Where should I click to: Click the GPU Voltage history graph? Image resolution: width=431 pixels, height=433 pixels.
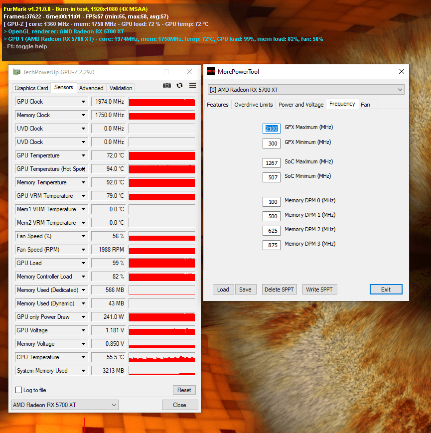pos(162,330)
